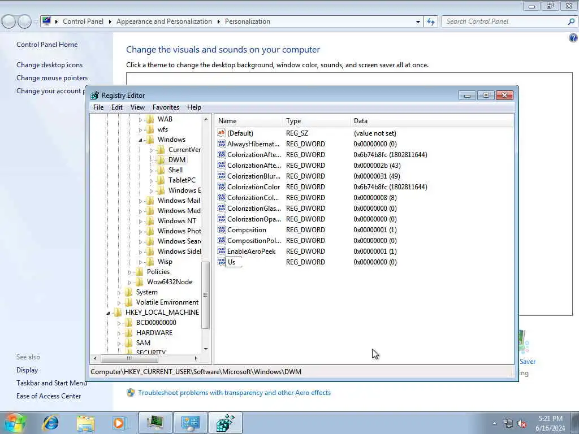Click the ColorizationBlur... DWORD icon
Image resolution: width=579 pixels, height=434 pixels.
click(x=222, y=176)
